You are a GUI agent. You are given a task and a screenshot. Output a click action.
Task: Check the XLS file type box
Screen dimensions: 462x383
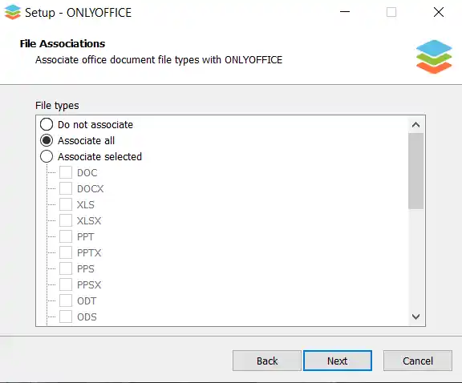[66, 204]
